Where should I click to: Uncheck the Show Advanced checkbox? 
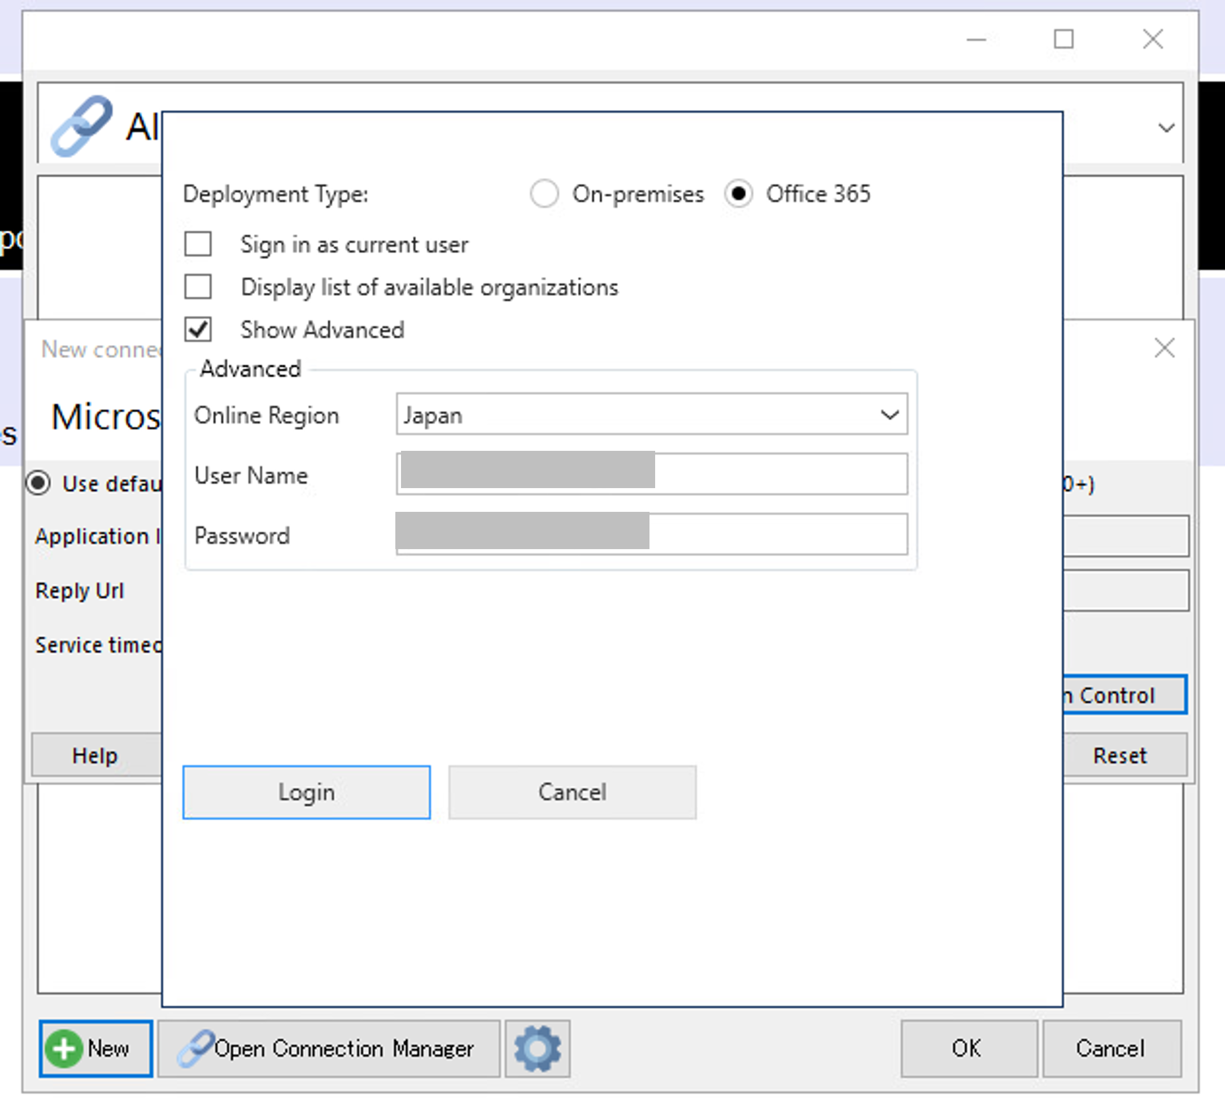(198, 329)
